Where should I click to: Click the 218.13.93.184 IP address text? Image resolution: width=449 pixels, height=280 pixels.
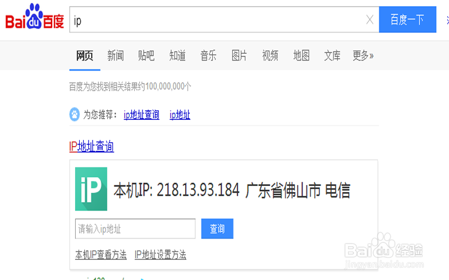click(198, 190)
